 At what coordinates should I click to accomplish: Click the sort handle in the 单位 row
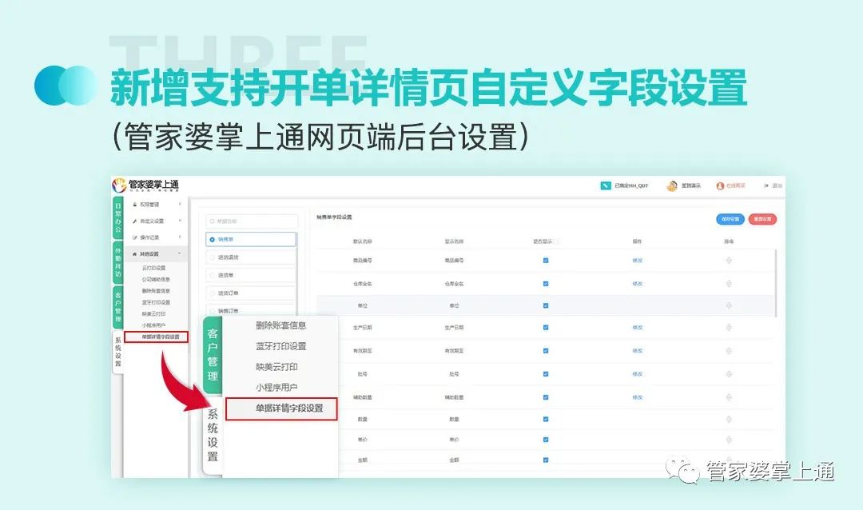tap(729, 305)
